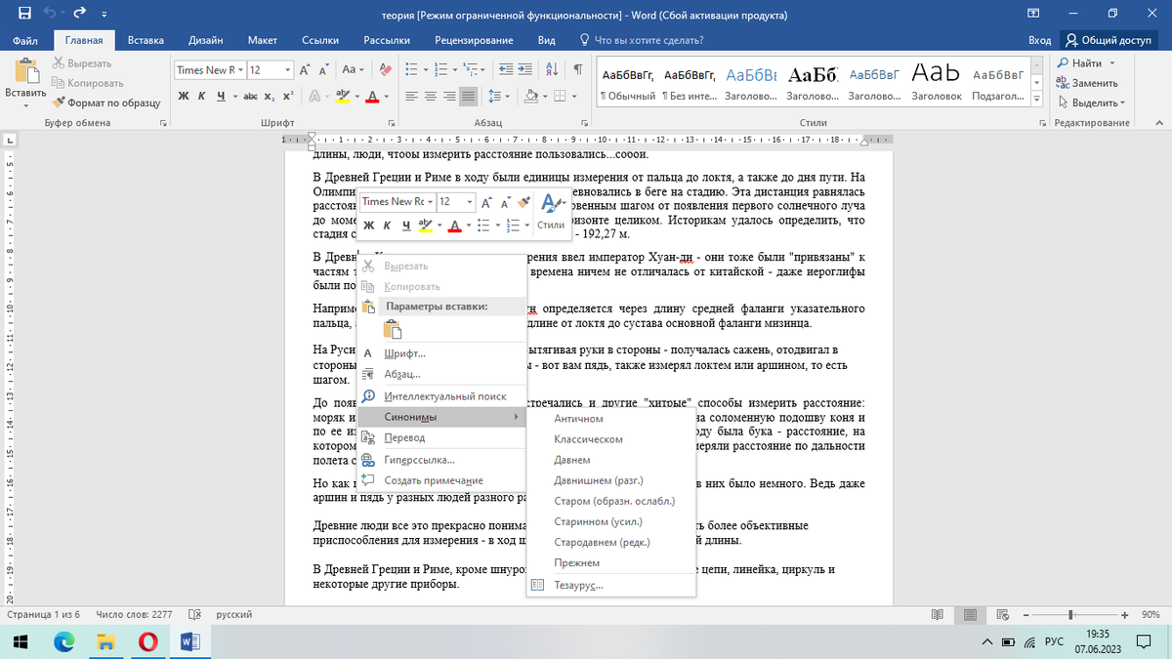Screen dimensions: 1172x659
Task: Click the shading paint bucket icon
Action: (x=529, y=96)
